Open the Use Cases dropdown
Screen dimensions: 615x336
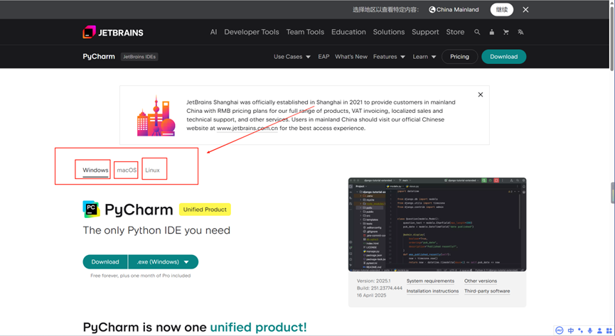click(x=292, y=57)
